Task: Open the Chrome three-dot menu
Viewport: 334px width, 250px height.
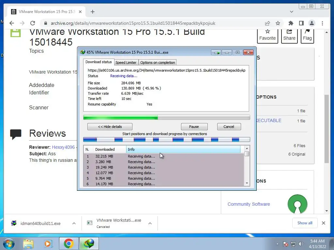Action: 323,23
